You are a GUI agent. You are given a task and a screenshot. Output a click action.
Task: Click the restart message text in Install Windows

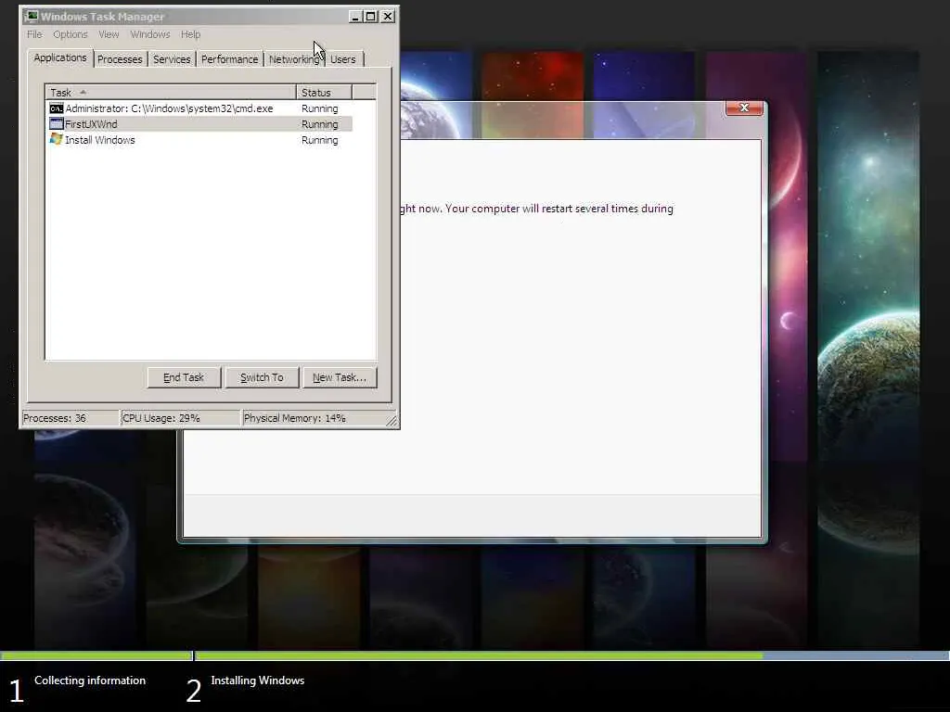[x=537, y=209]
